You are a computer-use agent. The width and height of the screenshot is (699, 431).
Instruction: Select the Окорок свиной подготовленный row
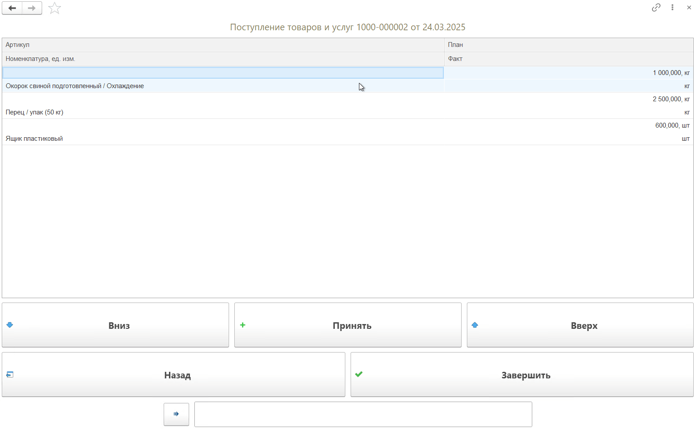click(75, 86)
